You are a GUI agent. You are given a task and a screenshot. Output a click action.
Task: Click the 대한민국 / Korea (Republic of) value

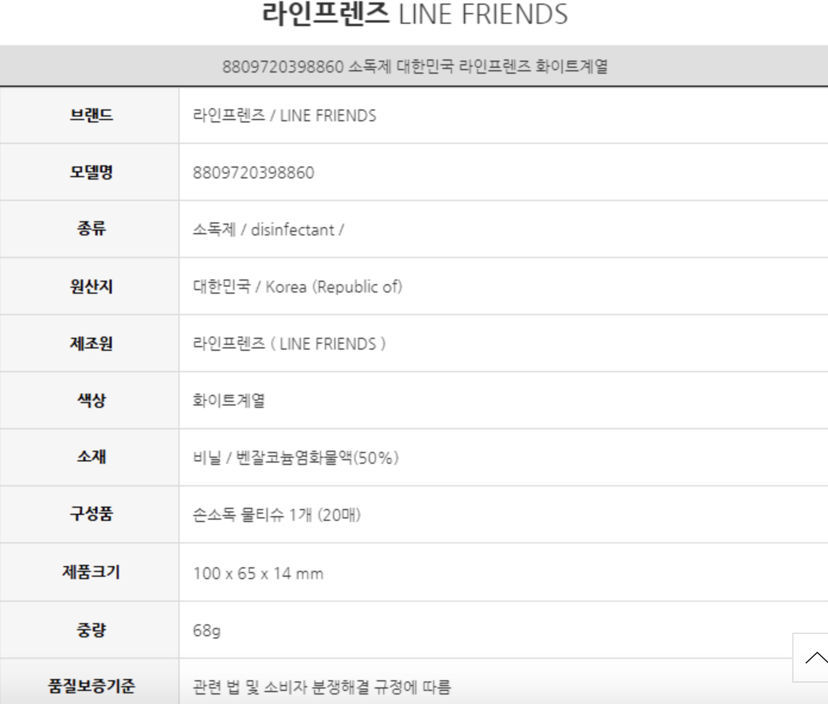pos(297,287)
